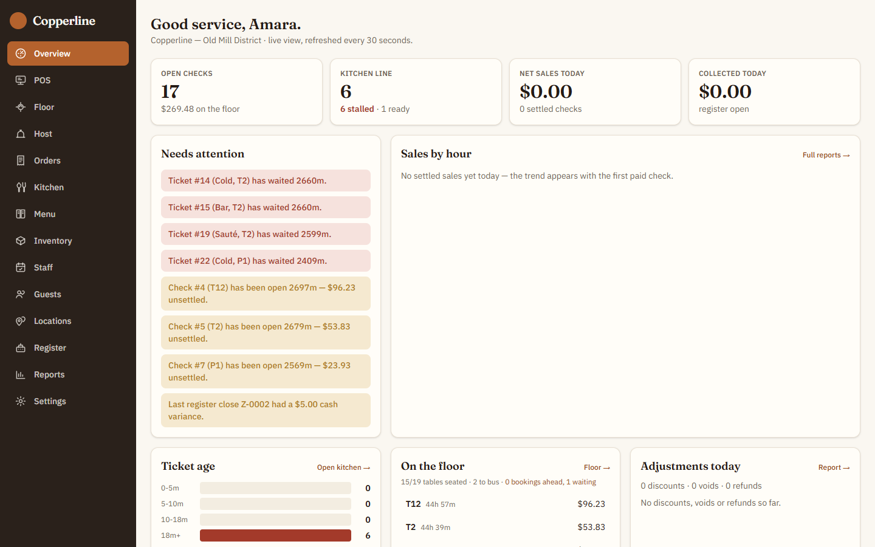Viewport: 875px width, 547px height.
Task: Click the Register icon in sidebar
Action: coord(21,348)
